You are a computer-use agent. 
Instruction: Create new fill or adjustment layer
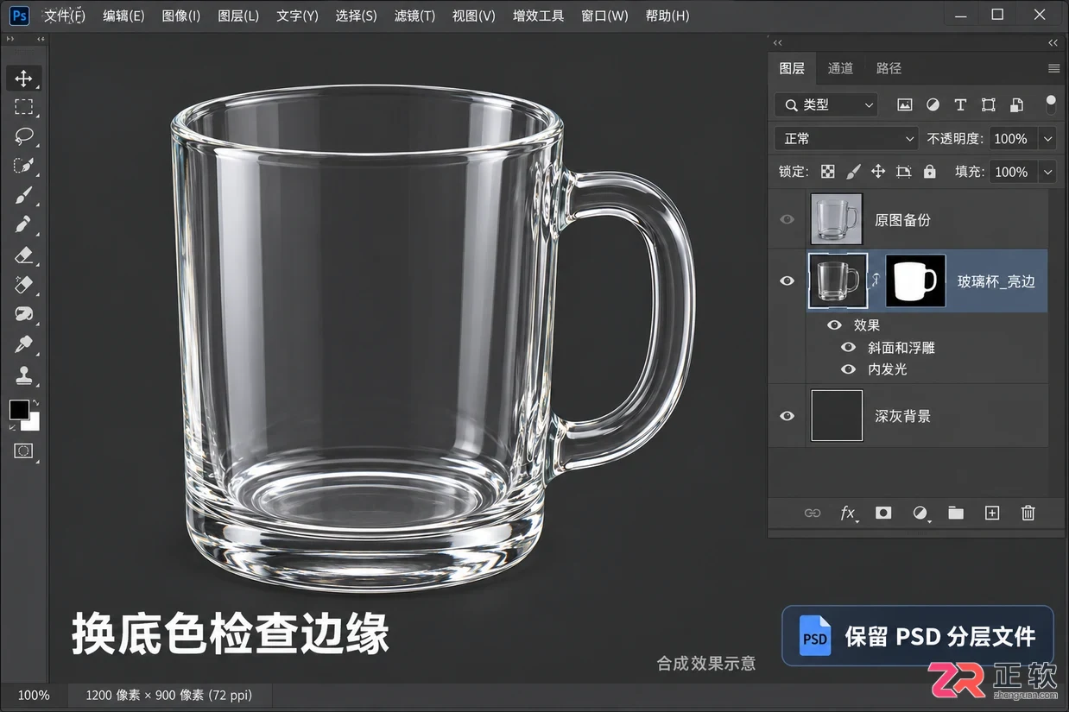[921, 513]
